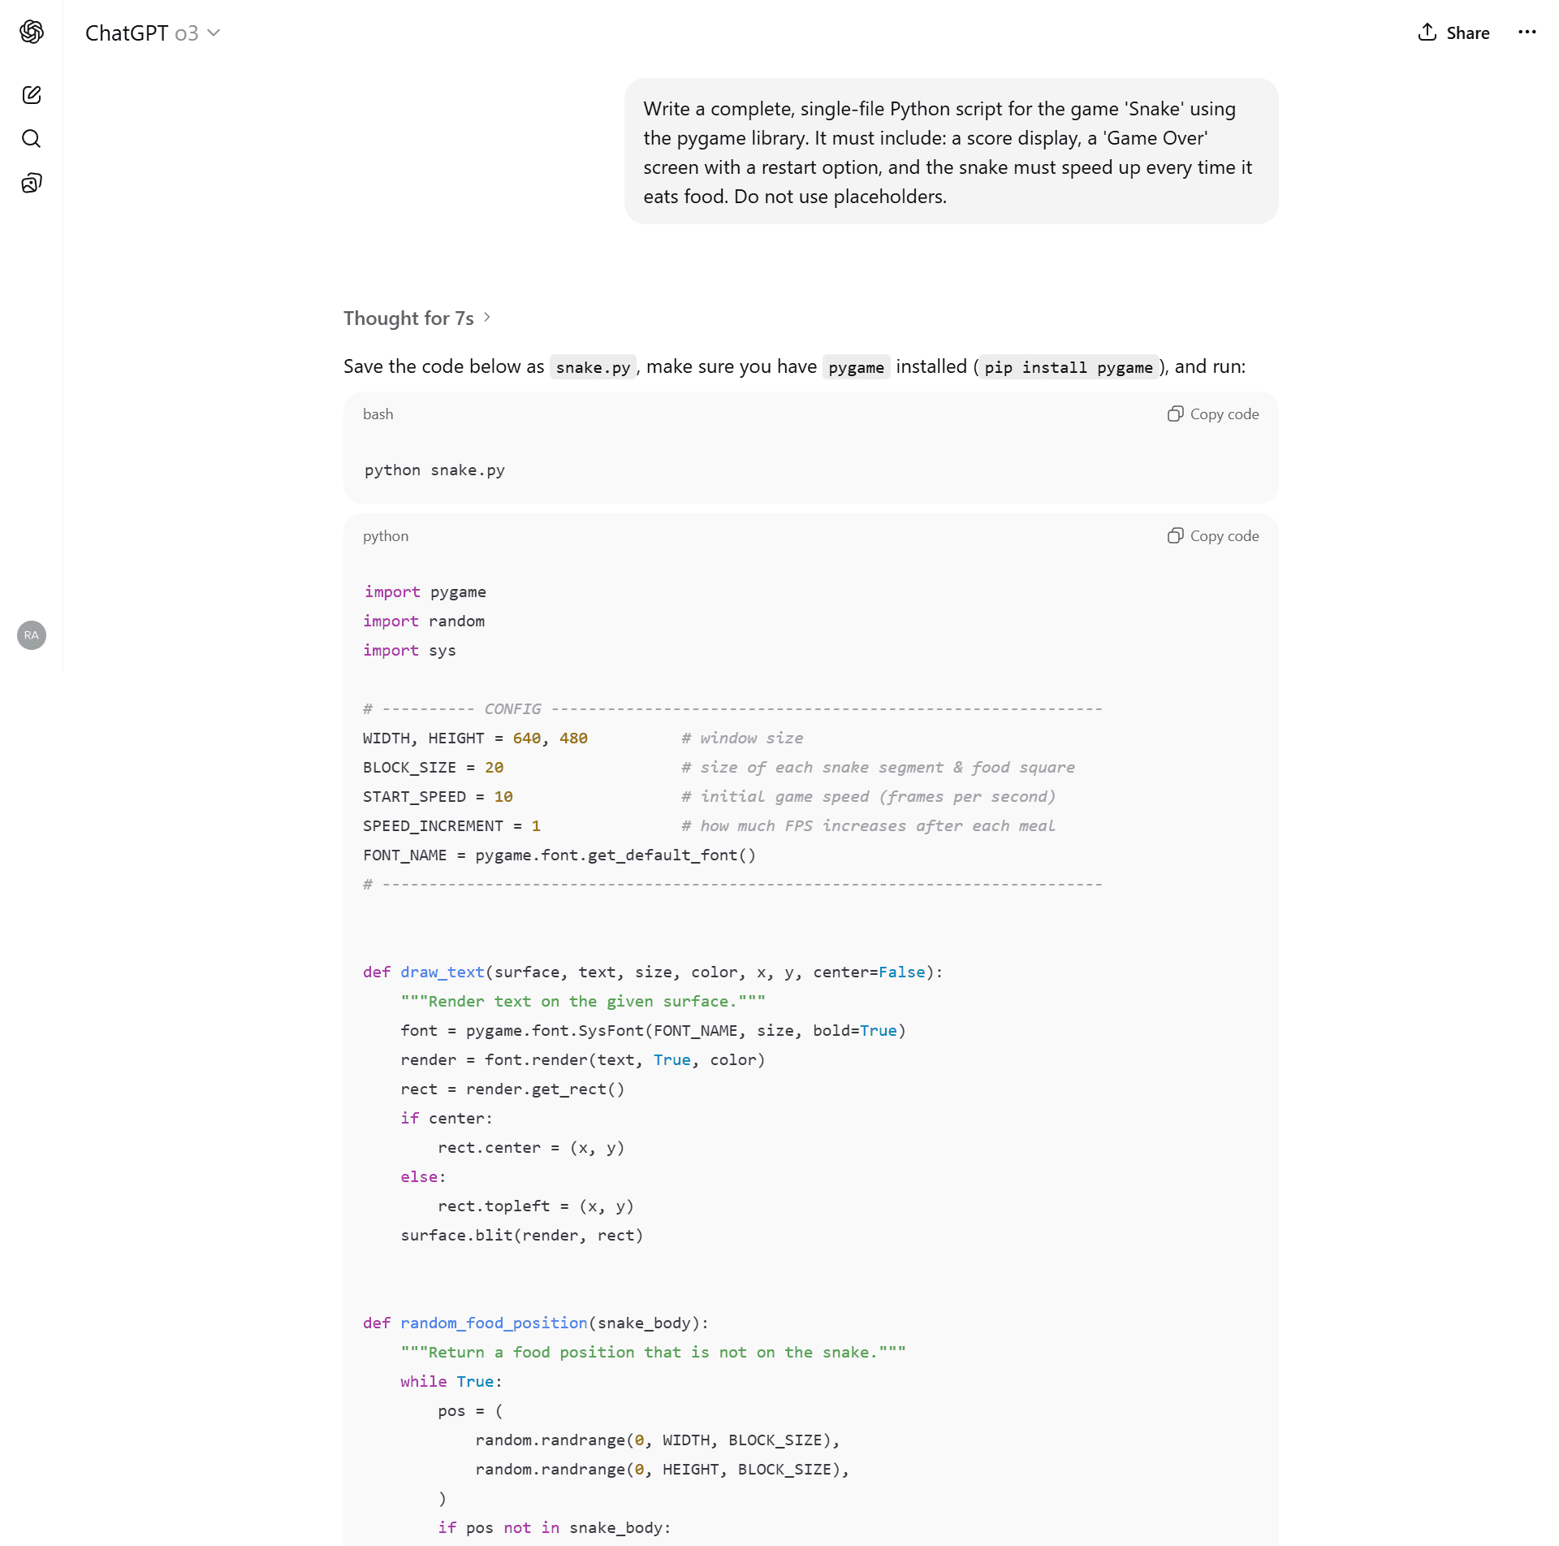Click the ChatGPT logo icon

coord(32,32)
